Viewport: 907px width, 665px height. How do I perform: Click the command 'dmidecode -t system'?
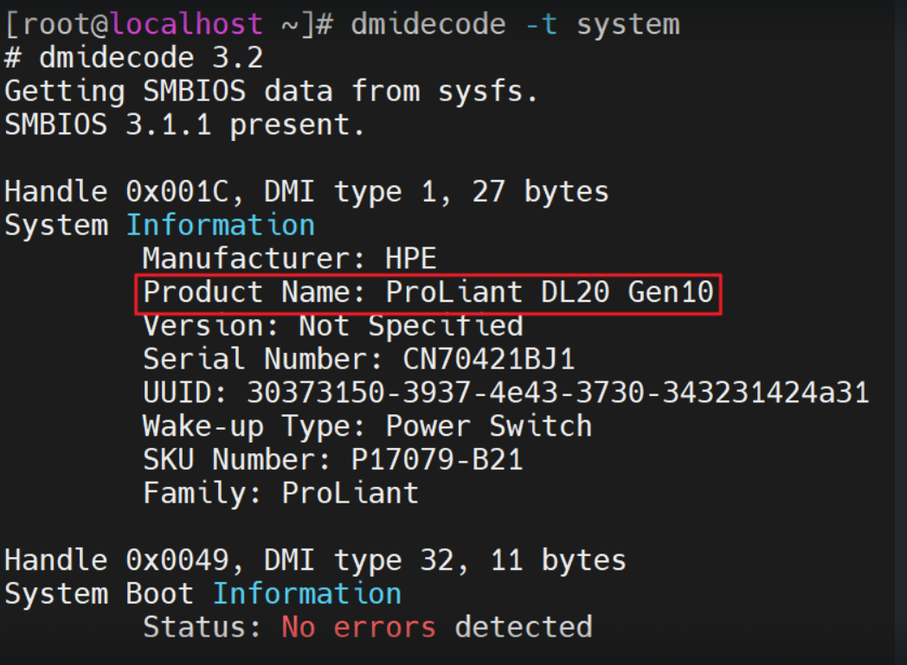(x=516, y=24)
